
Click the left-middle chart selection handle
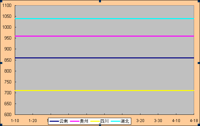click(x=1, y=63)
